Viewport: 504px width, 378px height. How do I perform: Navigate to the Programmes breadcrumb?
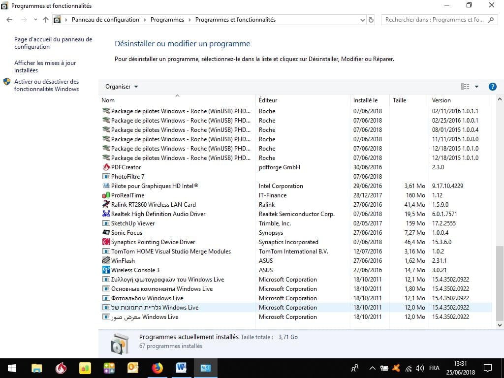(167, 20)
